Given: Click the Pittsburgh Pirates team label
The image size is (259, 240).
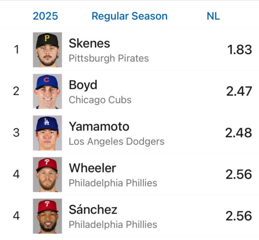Looking at the screenshot, I should tap(109, 58).
